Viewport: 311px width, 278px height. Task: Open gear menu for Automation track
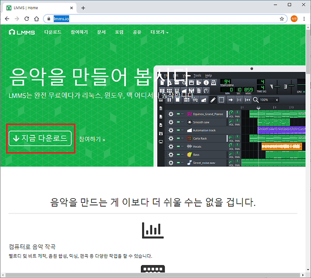click(171, 130)
